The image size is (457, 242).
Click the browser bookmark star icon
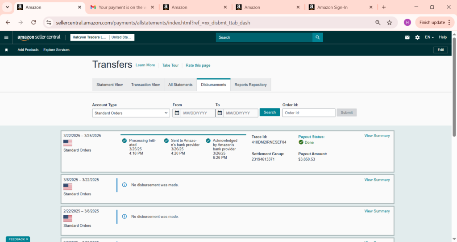pos(389,22)
